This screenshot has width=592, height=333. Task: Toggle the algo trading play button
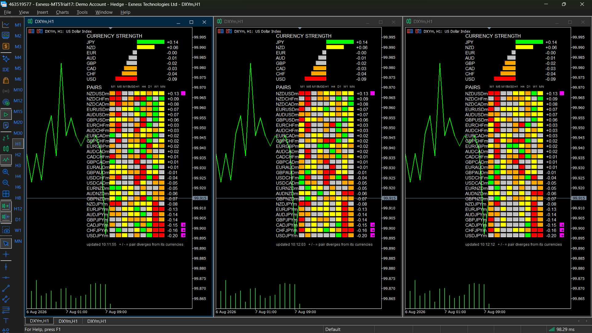click(6, 114)
